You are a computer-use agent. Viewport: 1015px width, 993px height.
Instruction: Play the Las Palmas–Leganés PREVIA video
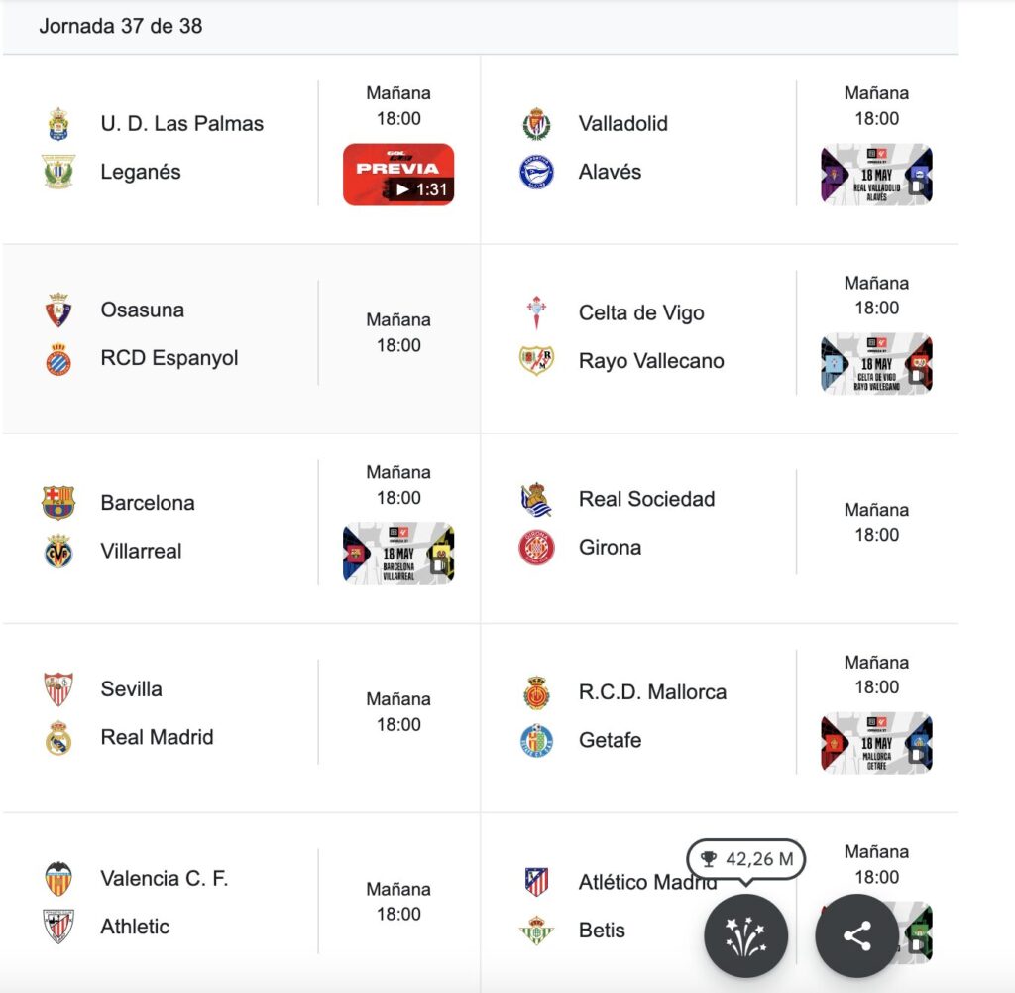398,175
